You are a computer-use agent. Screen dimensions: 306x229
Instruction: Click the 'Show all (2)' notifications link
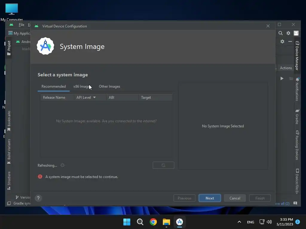(282, 203)
